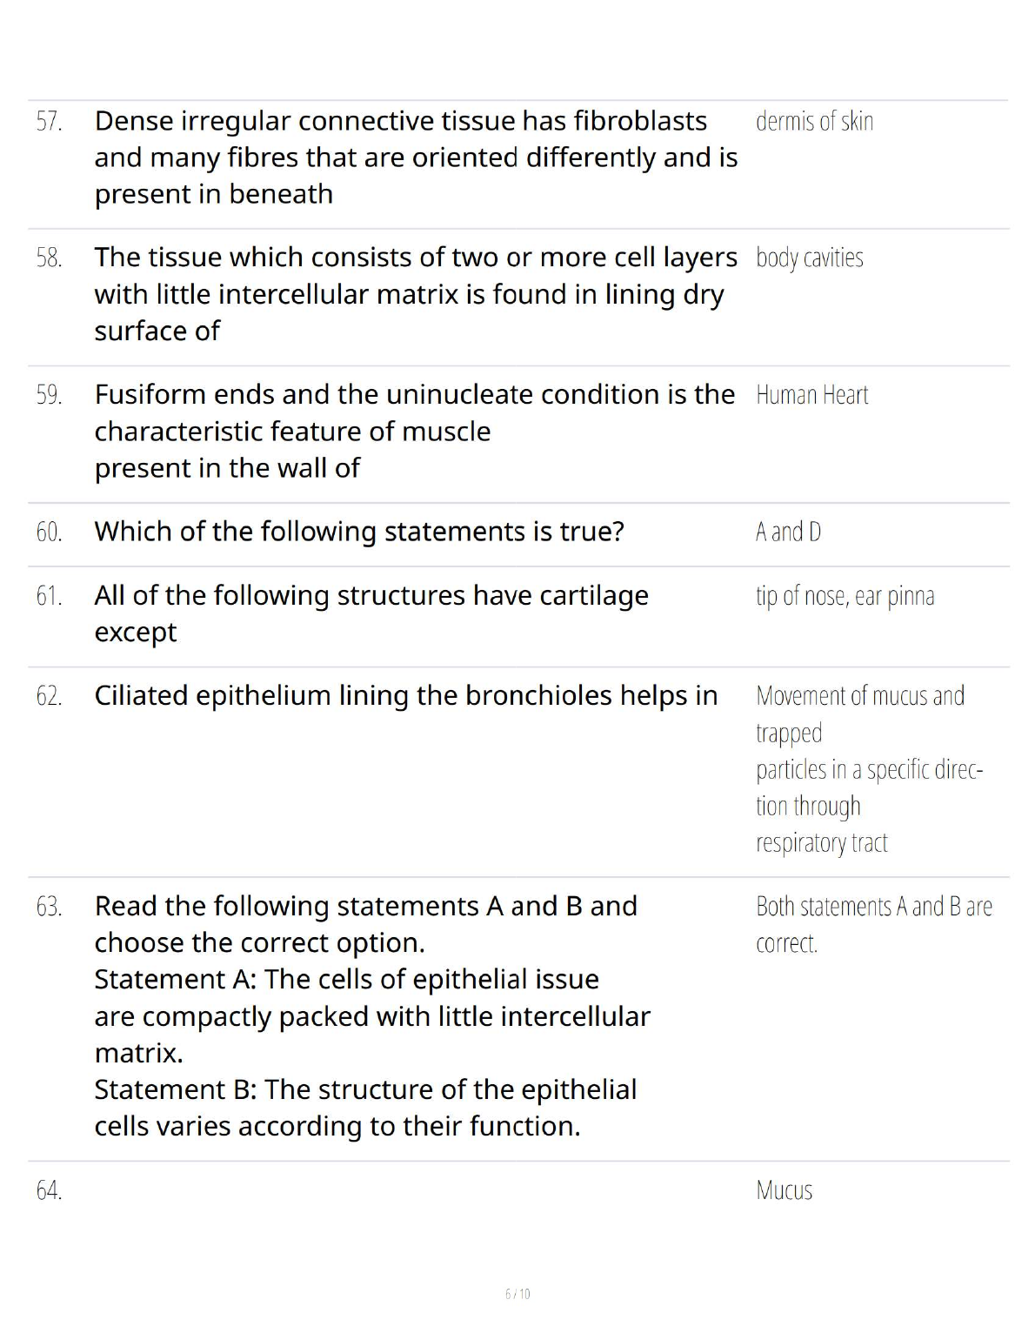
Task: Click the 'Ciliated epithelium lining the bronchioles' question
Action: pyautogui.click(x=405, y=696)
